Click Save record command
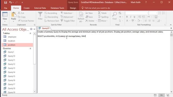Viewport: 173px width, 97px height. tap(89, 17)
